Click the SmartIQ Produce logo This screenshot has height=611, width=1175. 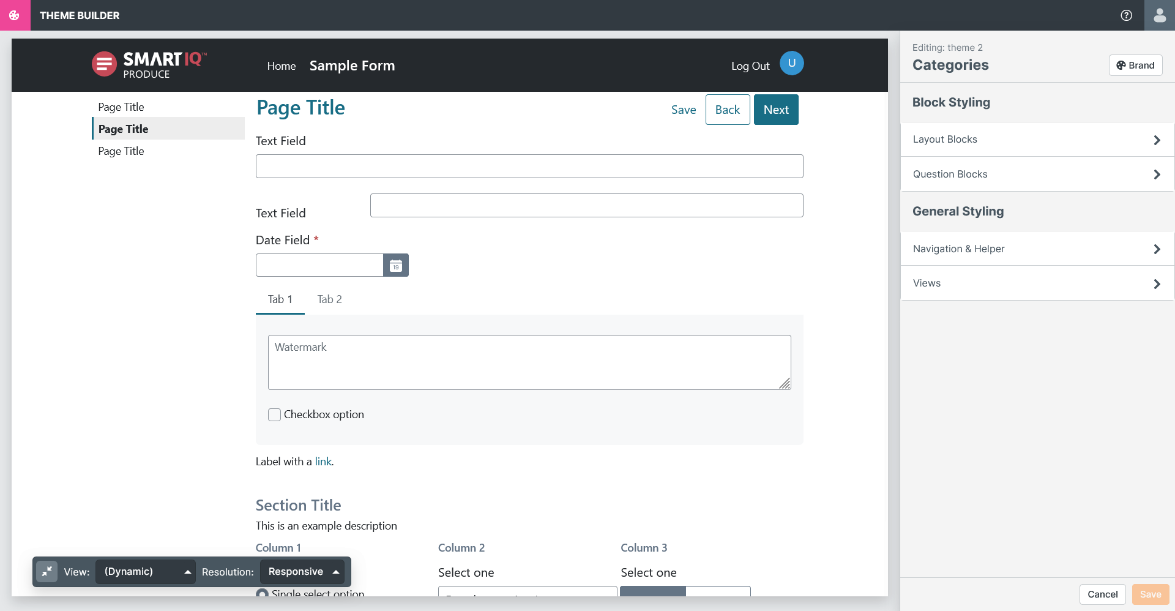(149, 64)
